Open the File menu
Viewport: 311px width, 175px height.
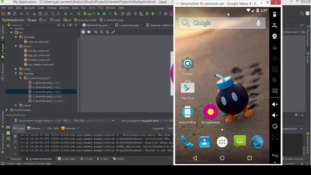pos(3,8)
